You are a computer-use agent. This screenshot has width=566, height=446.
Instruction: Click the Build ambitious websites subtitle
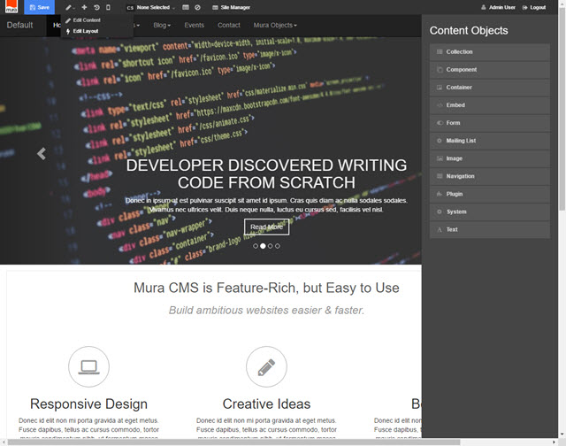click(266, 311)
